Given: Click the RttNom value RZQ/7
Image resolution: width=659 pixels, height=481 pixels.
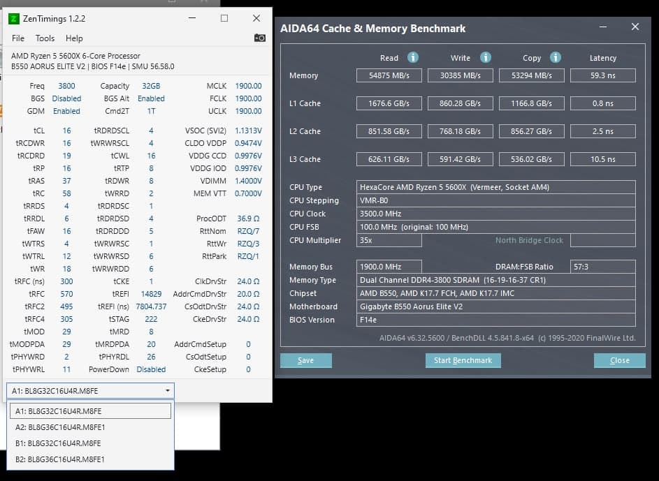Looking at the screenshot, I should (x=248, y=231).
